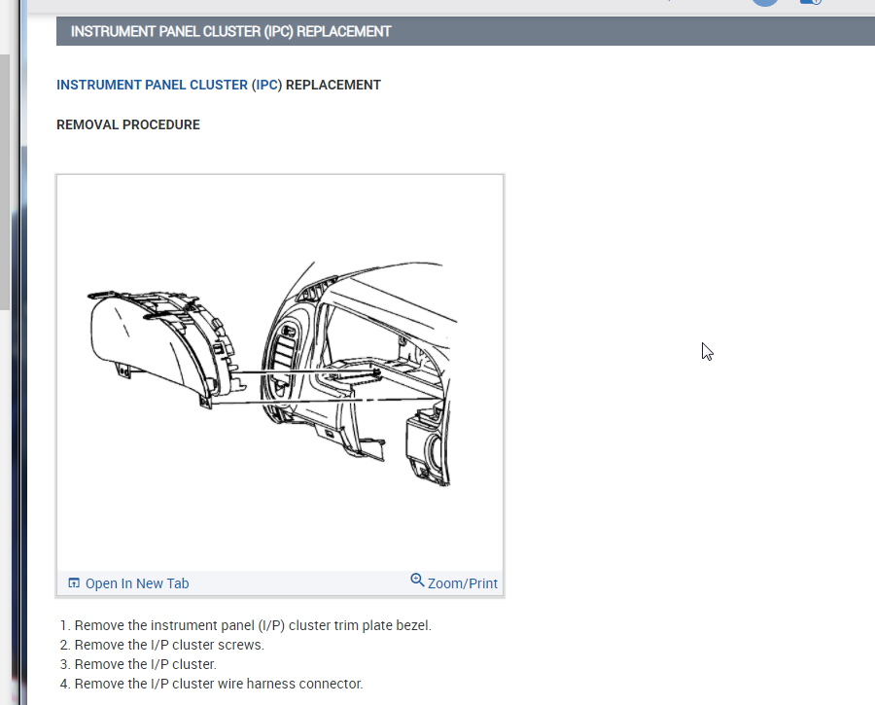Click the round blue icon in top bar
The height and width of the screenshot is (705, 875).
pos(764,2)
